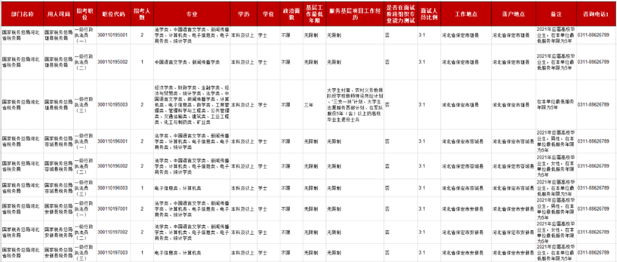This screenshot has height=262, width=617.
Task: Click position code 300110195001
Action: click(113, 35)
